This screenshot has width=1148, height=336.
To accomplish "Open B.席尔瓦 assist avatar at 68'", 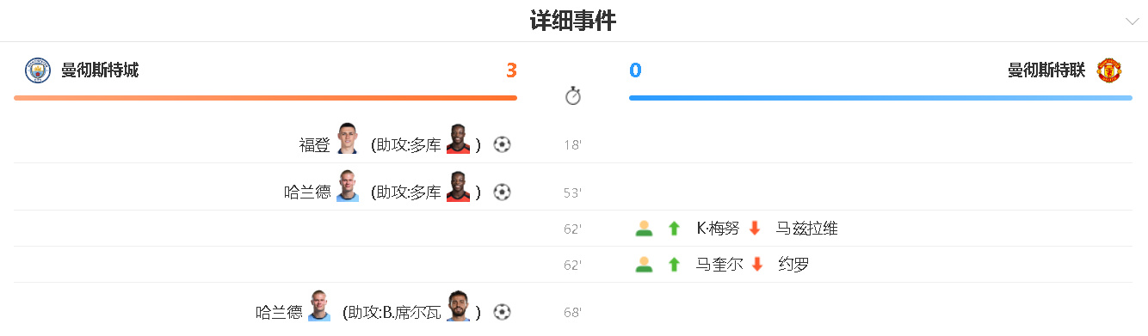I will [458, 306].
